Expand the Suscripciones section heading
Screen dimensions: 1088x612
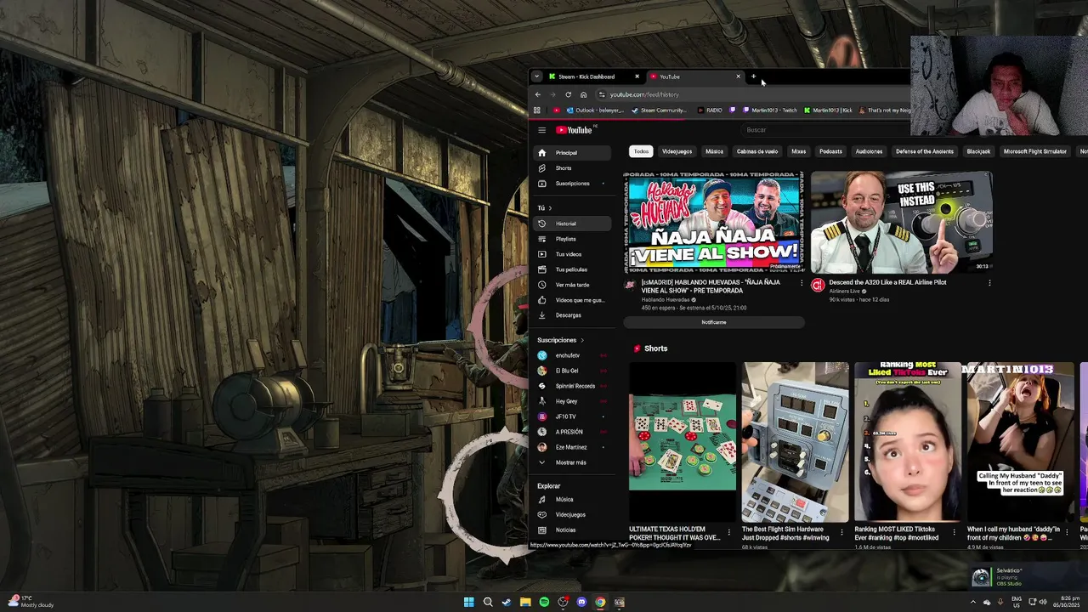(x=560, y=340)
